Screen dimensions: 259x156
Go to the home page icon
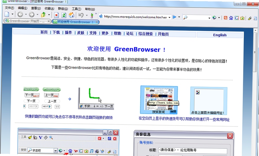pos(72,15)
